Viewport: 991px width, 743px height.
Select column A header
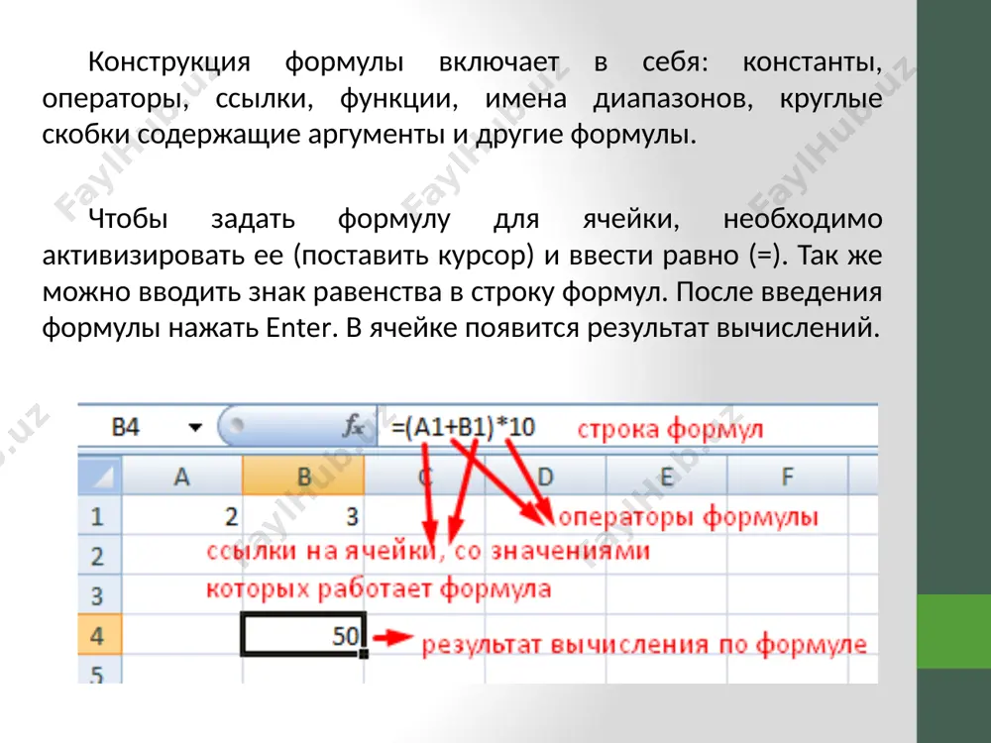pos(181,476)
